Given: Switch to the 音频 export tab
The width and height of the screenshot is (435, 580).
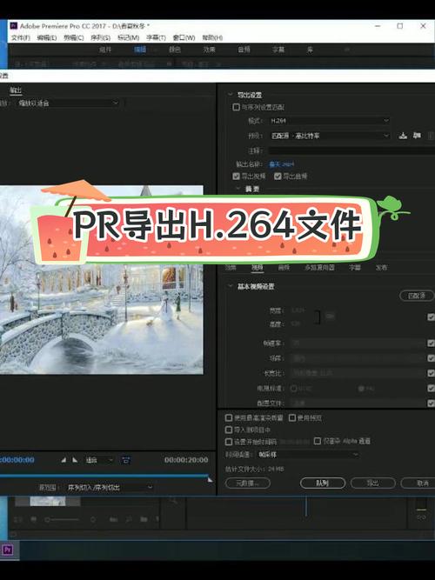Looking at the screenshot, I should (x=284, y=267).
